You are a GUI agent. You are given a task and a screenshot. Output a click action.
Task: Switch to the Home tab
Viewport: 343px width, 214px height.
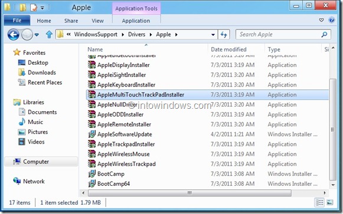(44, 21)
